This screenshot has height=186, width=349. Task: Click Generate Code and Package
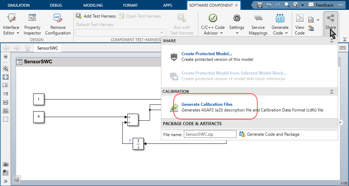pyautogui.click(x=269, y=134)
